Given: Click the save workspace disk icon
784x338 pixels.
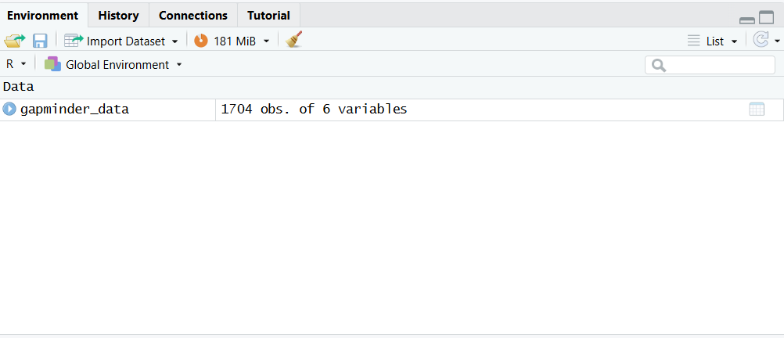Looking at the screenshot, I should (x=40, y=41).
